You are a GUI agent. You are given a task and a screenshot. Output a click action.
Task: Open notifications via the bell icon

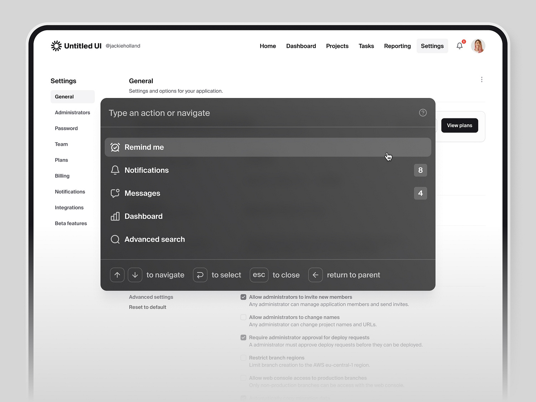459,46
